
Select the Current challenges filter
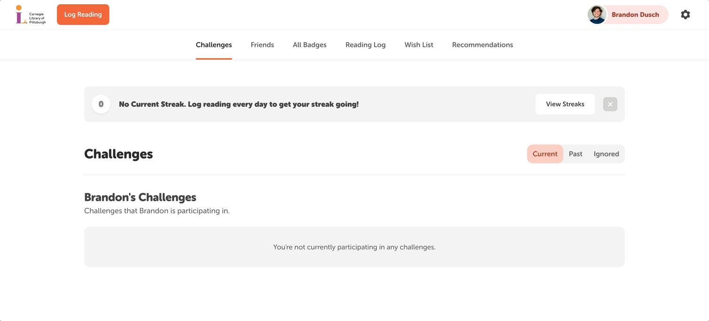point(545,153)
